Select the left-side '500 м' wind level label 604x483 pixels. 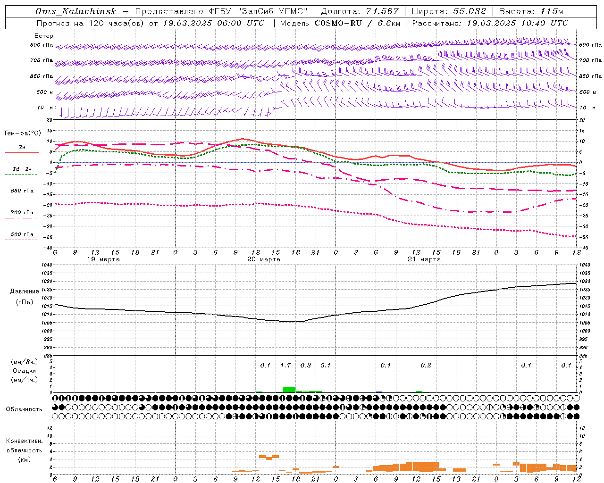(45, 92)
